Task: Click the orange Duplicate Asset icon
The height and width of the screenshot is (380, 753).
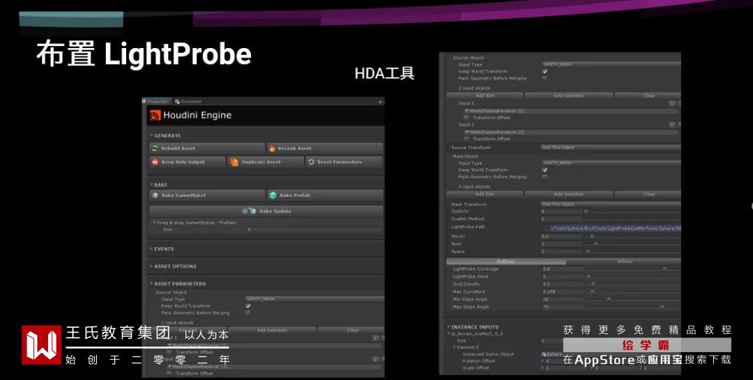Action: click(x=234, y=162)
